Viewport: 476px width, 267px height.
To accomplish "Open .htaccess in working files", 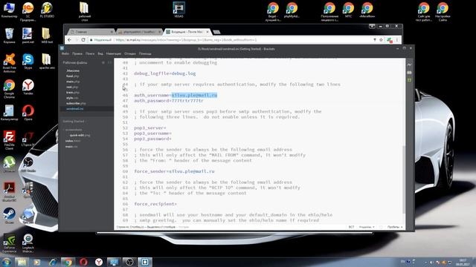I will (73, 70).
